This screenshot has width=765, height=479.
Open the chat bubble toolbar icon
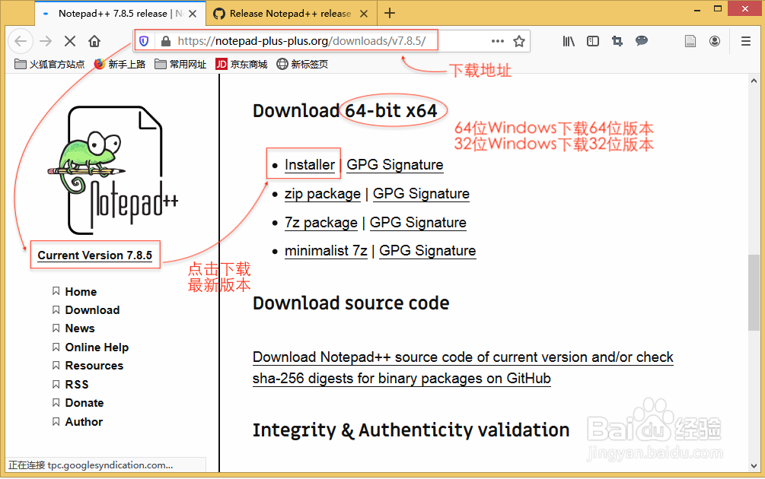pyautogui.click(x=642, y=41)
